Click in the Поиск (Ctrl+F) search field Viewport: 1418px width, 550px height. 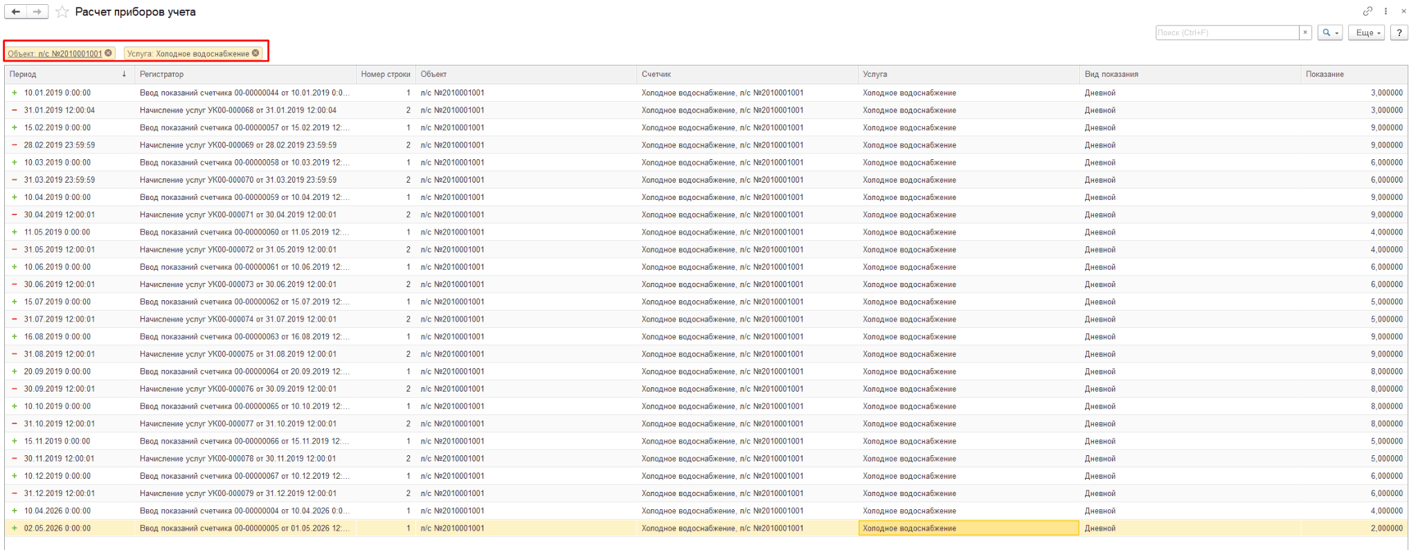tap(1227, 33)
